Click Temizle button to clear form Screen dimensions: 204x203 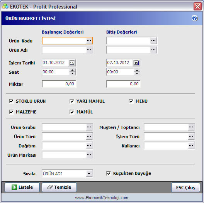pos(59,187)
